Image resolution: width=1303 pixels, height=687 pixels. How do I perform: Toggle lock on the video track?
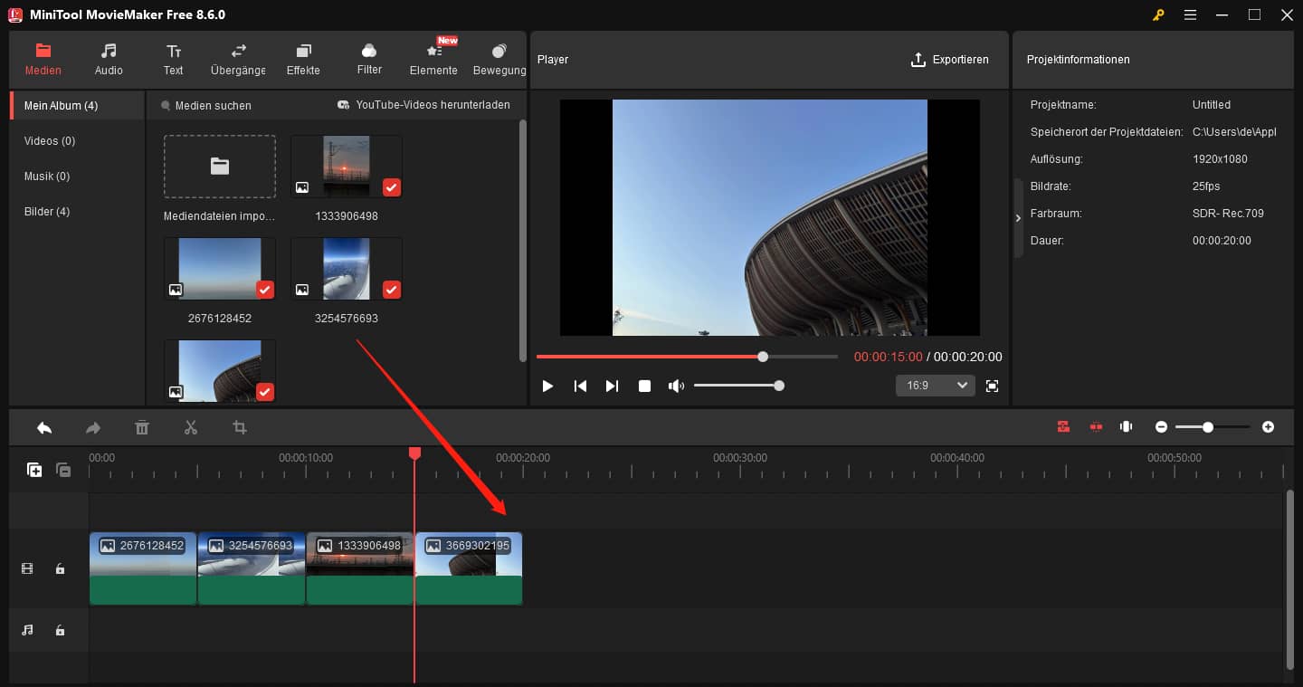(60, 569)
